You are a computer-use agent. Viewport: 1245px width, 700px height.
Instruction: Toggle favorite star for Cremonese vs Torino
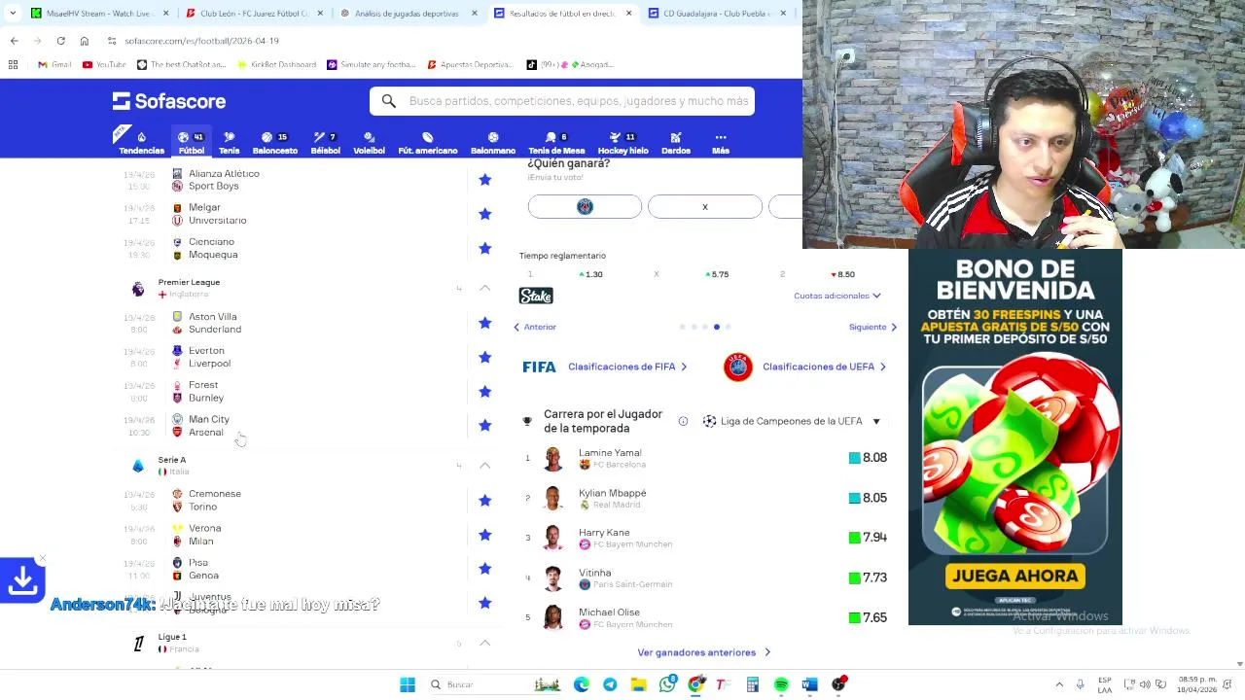point(484,500)
